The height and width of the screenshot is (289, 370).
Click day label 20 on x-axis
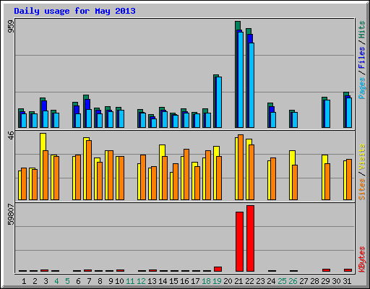(x=228, y=281)
